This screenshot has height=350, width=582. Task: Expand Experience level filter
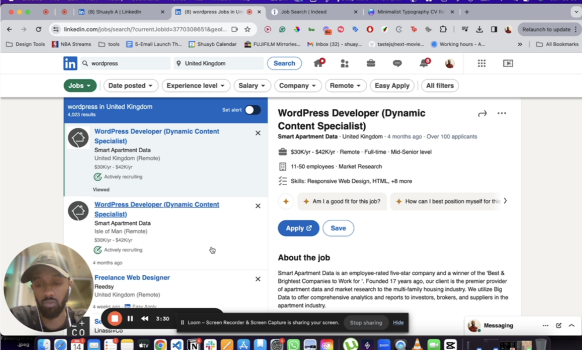196,86
